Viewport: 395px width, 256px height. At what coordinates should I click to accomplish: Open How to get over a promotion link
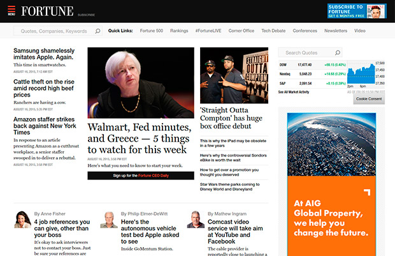click(229, 172)
